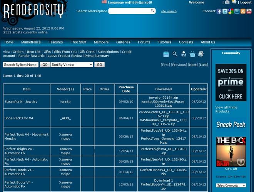254x192 pixels.
Task: Click GO next to Search By Item Name
Action: pos(45,65)
